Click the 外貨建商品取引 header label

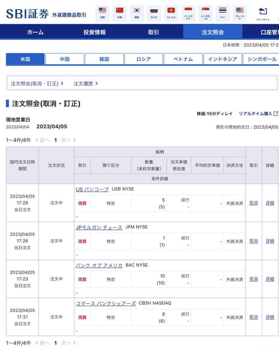click(69, 15)
